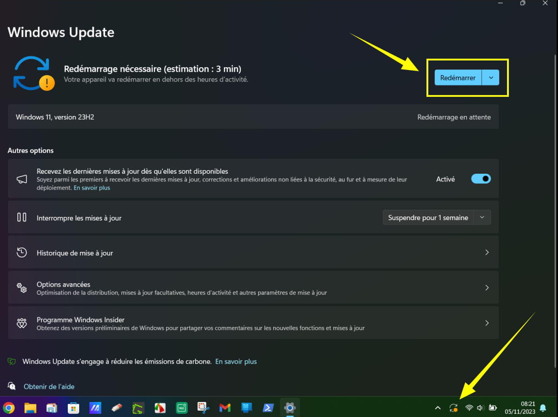Click the pause icon beside Interrompre les mises à jour
The height and width of the screenshot is (417, 558).
22,217
